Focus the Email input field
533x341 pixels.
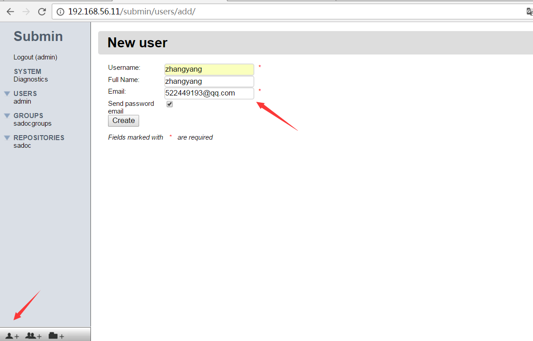pos(209,93)
